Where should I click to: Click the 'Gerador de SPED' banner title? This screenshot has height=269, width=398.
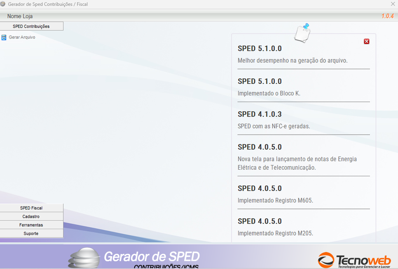click(152, 257)
